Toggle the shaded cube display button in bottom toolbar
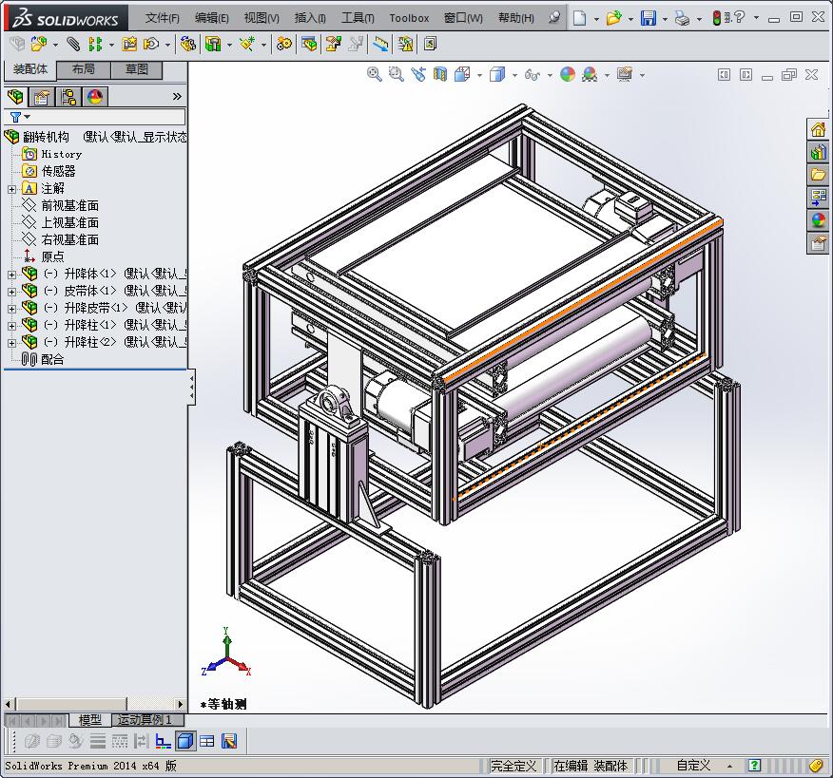Viewport: 833px width, 778px height. point(184,741)
